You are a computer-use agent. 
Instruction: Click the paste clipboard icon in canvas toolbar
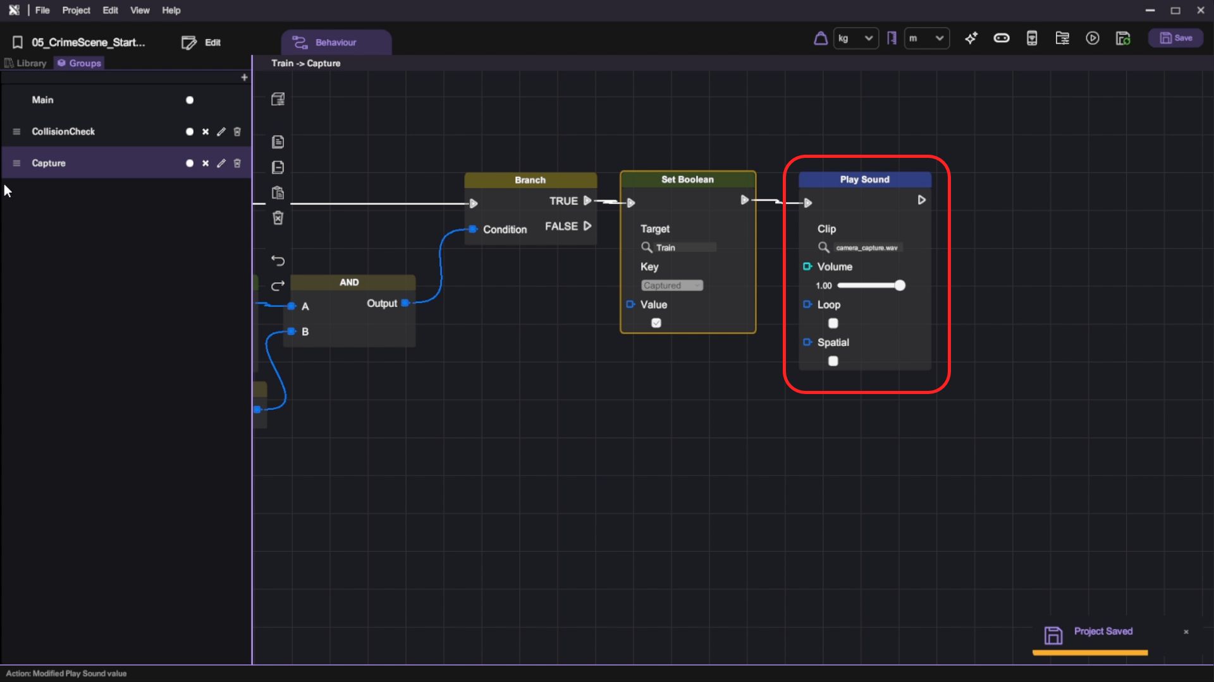[278, 193]
